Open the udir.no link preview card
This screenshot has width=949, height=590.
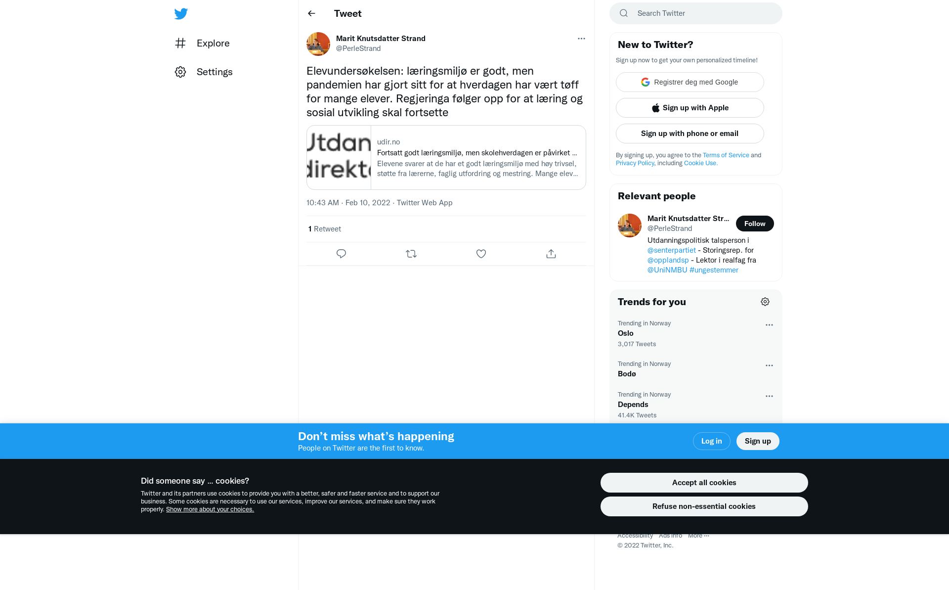point(446,157)
